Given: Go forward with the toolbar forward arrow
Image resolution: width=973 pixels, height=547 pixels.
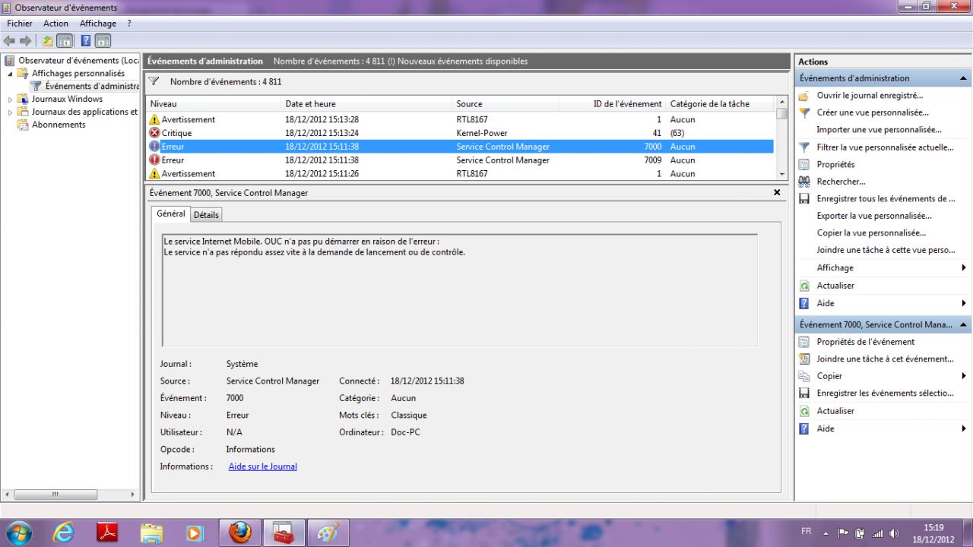Looking at the screenshot, I should [x=25, y=40].
